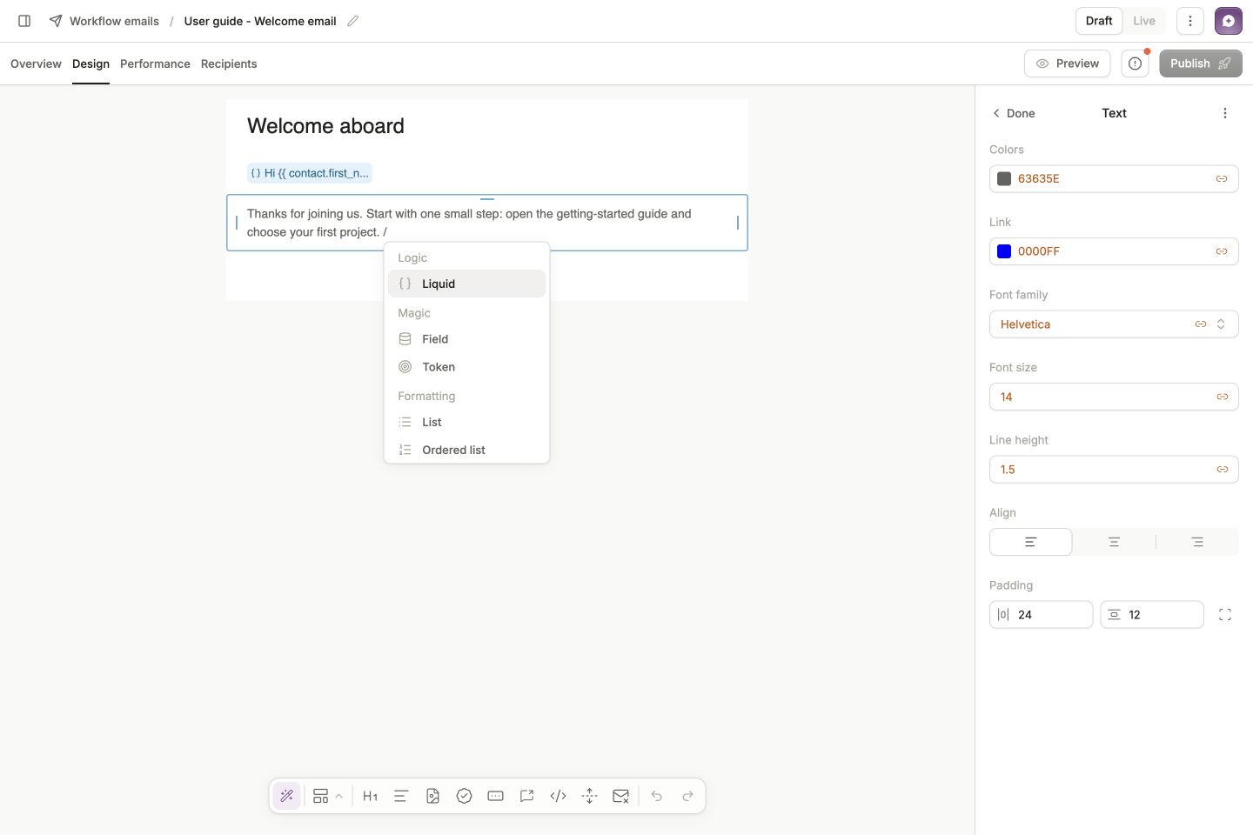Screen dimensions: 1253x835
Task: Open Text panel three-dot menu
Action: coord(1224,113)
